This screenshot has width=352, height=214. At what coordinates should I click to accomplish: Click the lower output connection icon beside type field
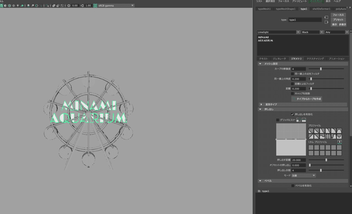click(326, 22)
